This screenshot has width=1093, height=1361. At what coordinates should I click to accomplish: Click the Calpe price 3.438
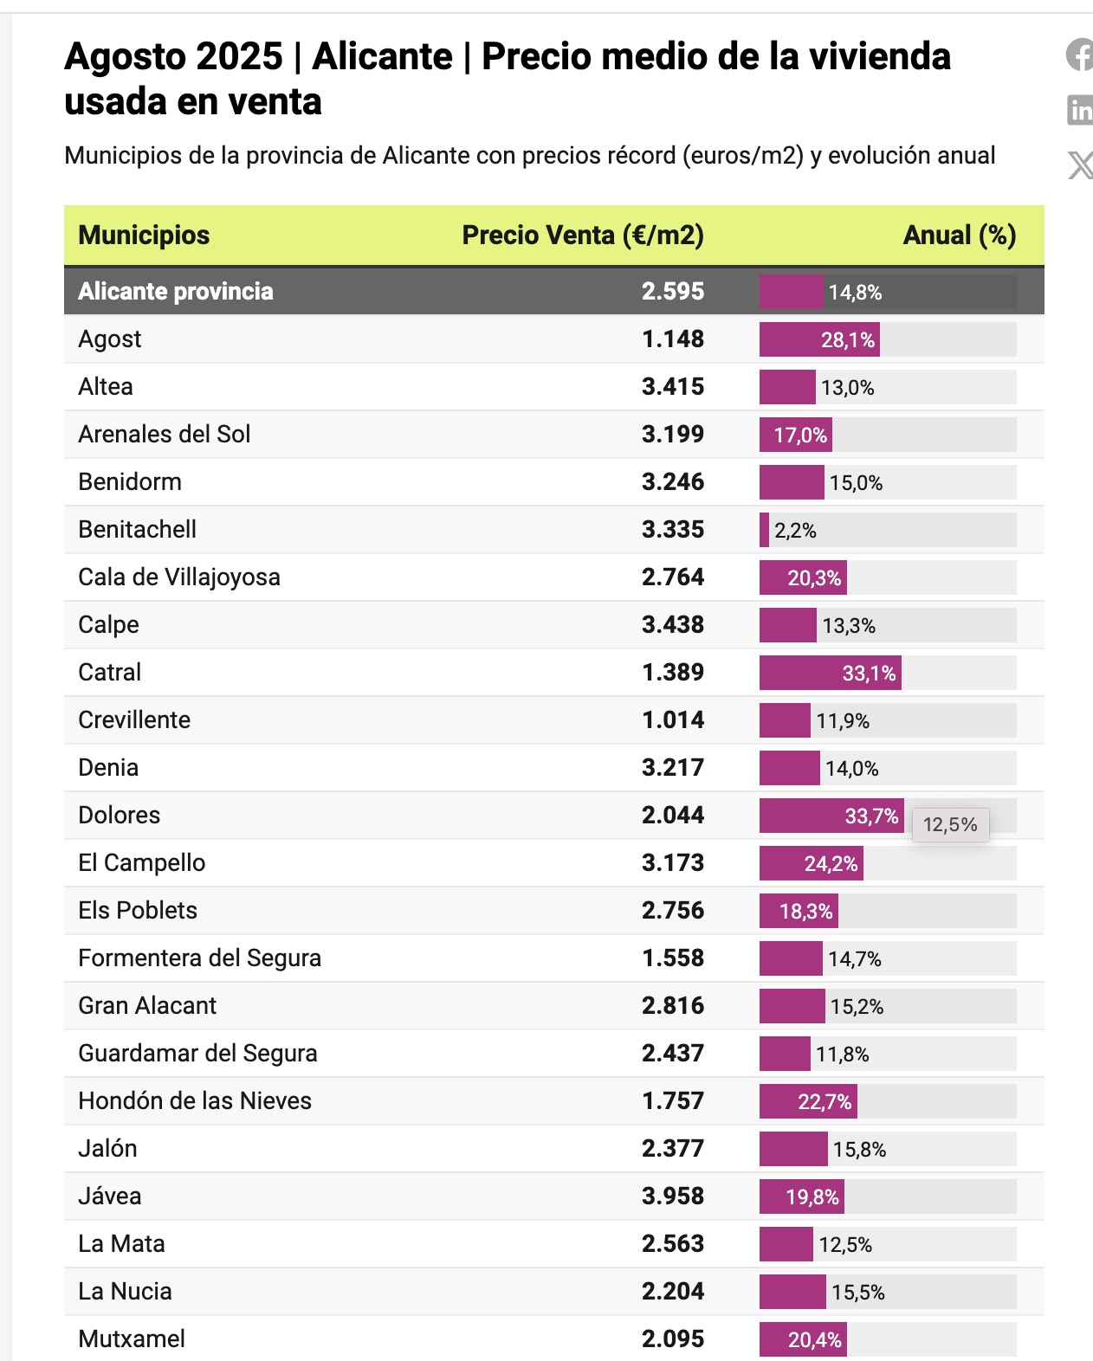pos(673,625)
